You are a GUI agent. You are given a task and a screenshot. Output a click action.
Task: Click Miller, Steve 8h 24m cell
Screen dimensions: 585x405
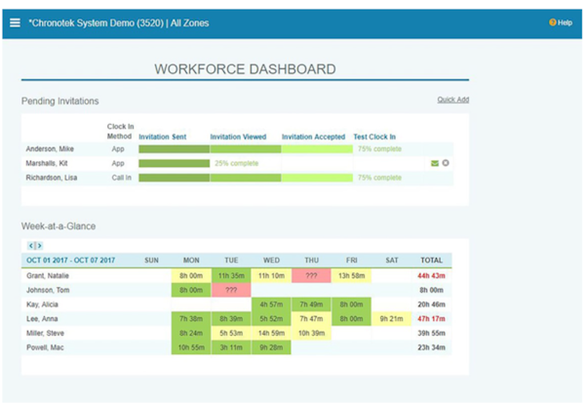[x=191, y=334]
